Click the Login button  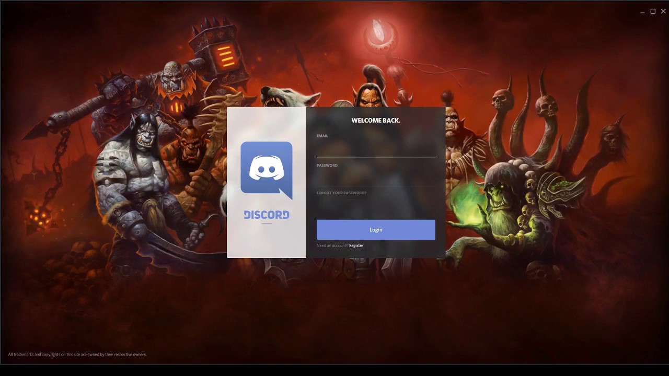pos(376,230)
